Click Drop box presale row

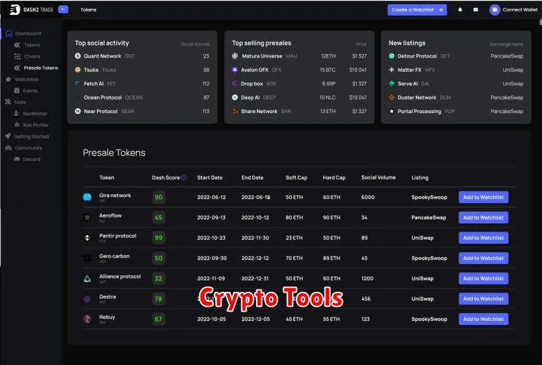(299, 84)
